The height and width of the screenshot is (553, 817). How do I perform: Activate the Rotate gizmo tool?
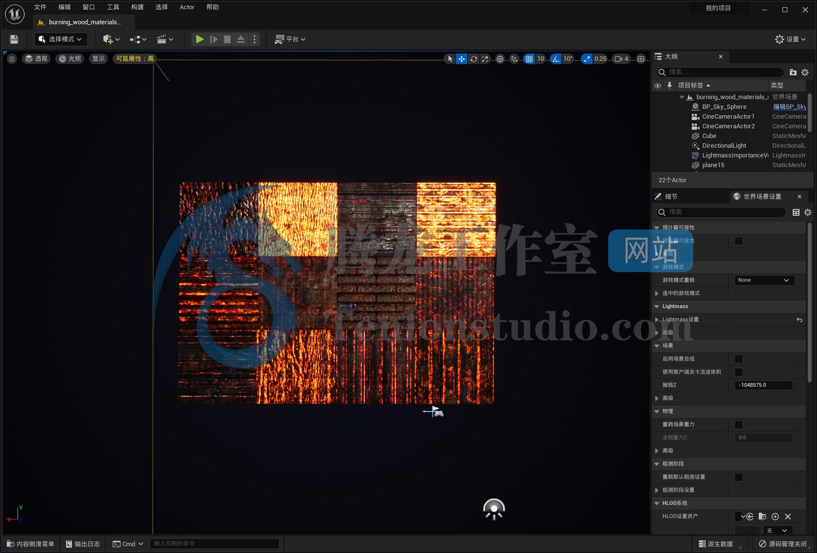pyautogui.click(x=474, y=59)
